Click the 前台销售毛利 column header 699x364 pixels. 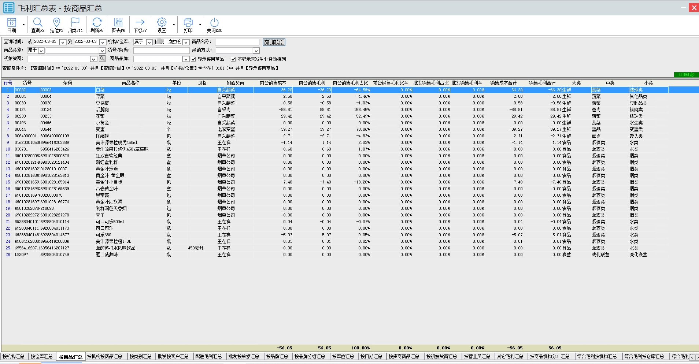tap(312, 83)
